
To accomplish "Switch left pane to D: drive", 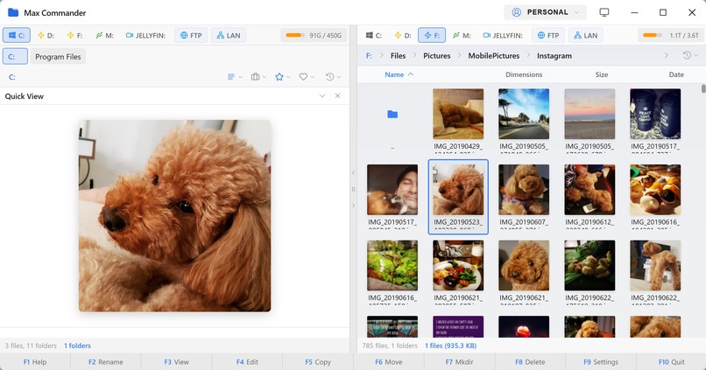I will click(46, 35).
